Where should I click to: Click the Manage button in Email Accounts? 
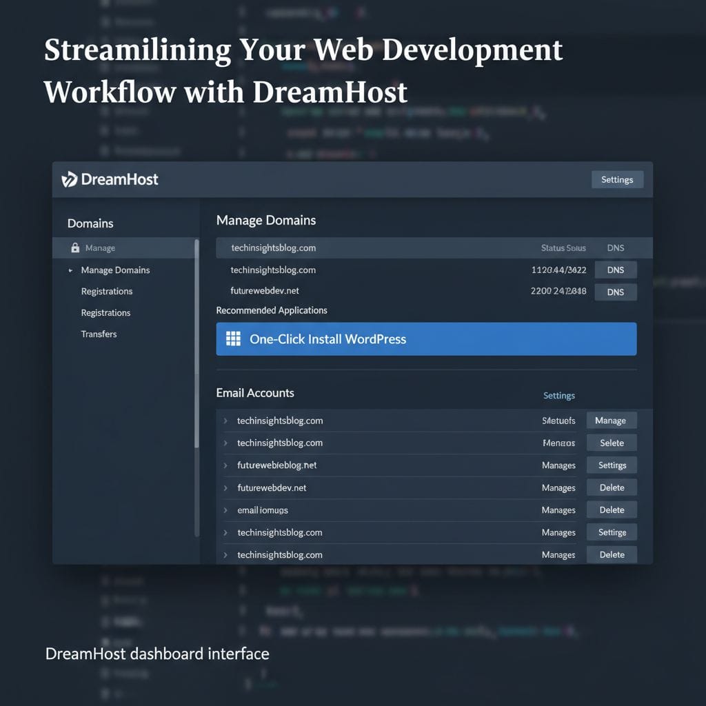pyautogui.click(x=612, y=420)
